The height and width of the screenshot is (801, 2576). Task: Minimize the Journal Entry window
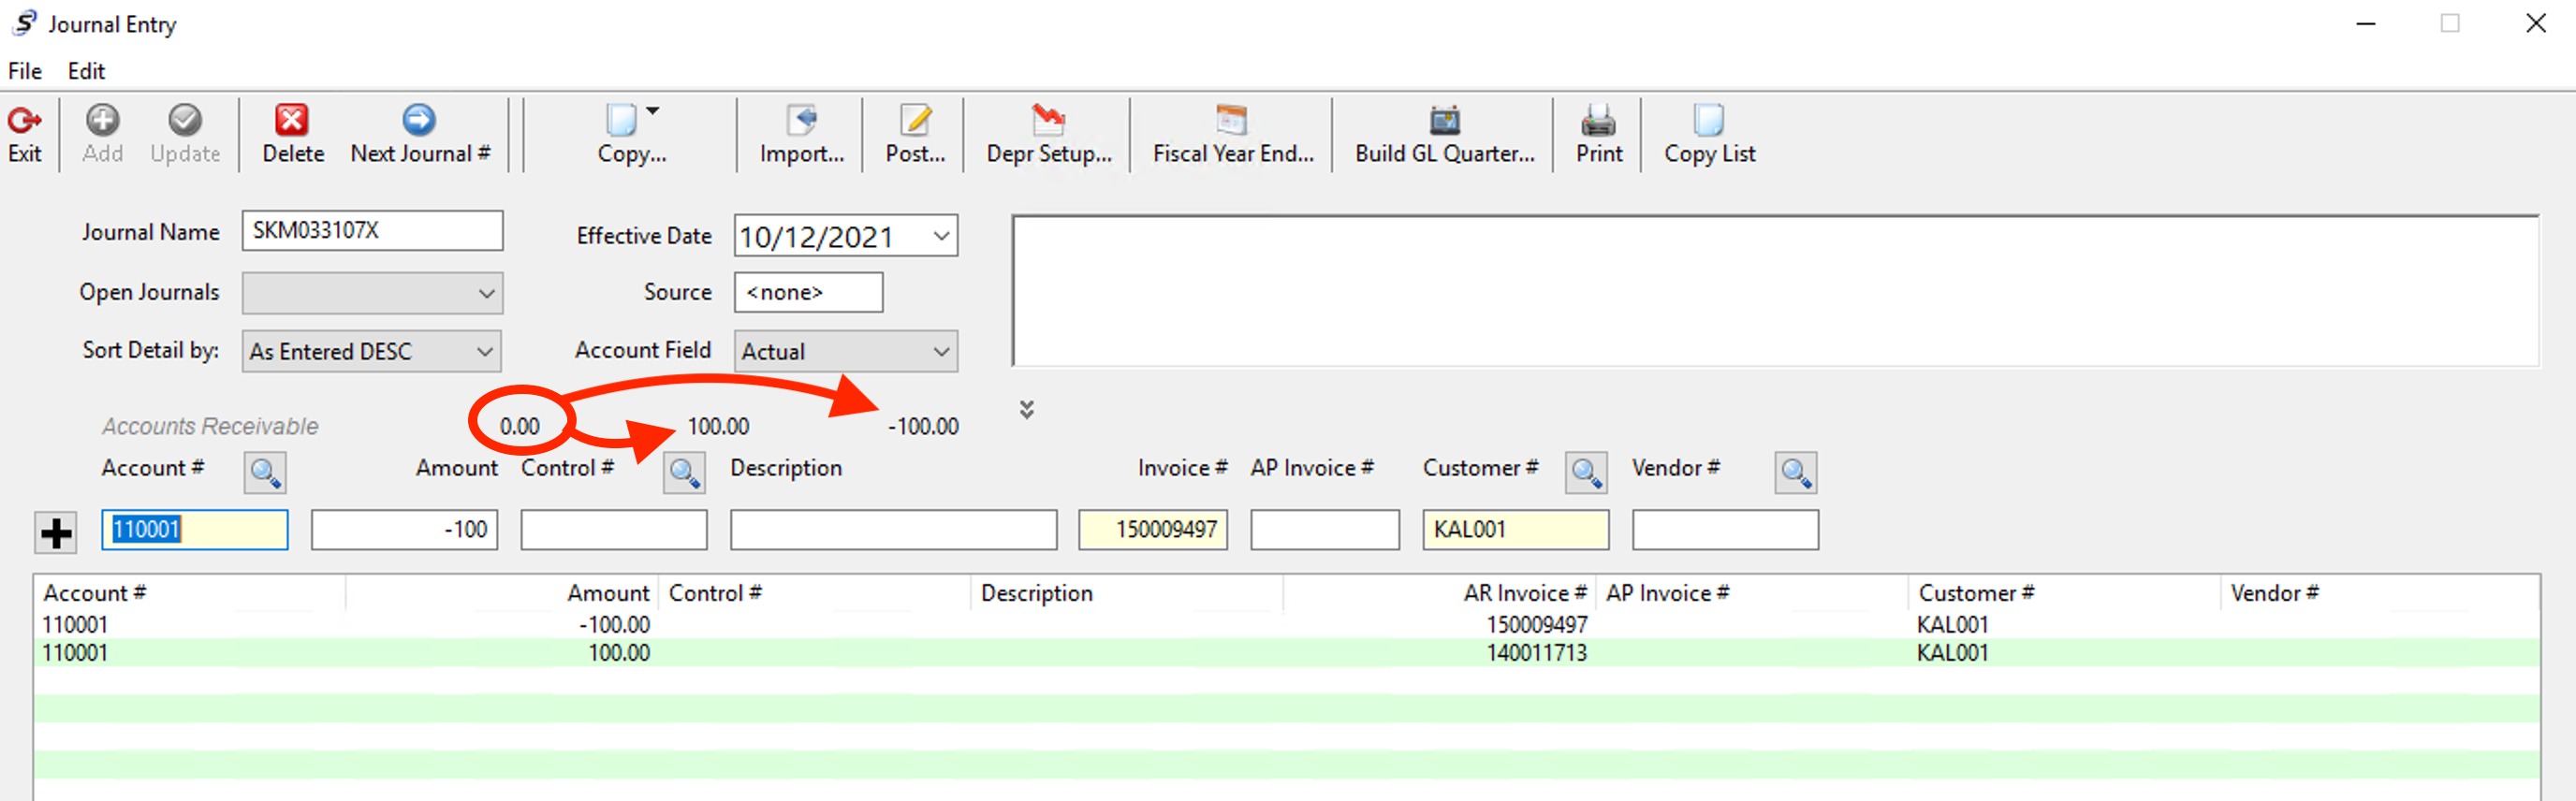pos(2365,23)
